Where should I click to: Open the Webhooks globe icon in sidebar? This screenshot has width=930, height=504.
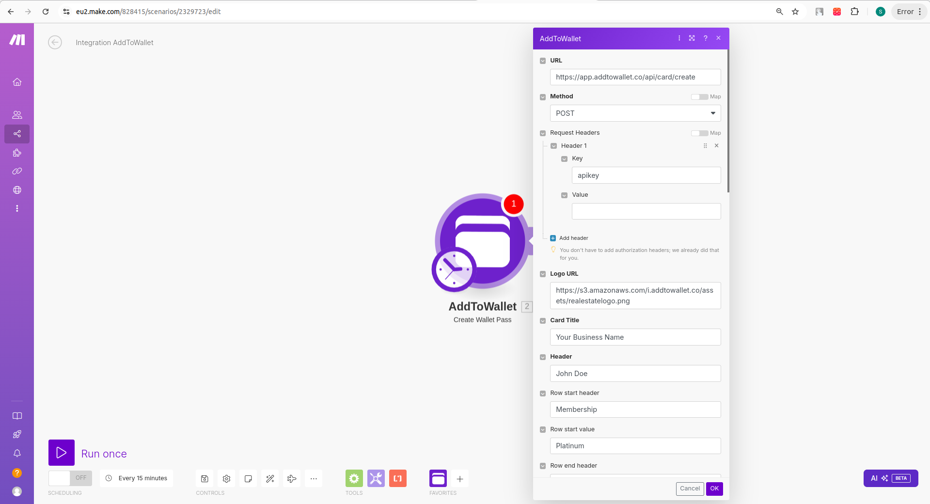(x=17, y=190)
